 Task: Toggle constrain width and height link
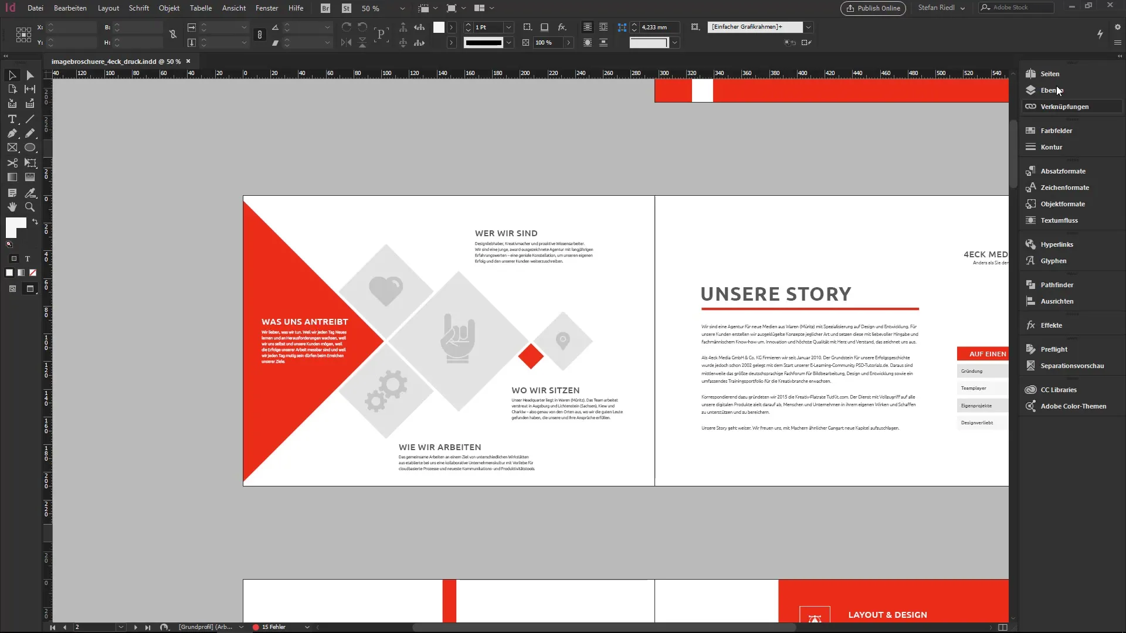[x=173, y=35]
